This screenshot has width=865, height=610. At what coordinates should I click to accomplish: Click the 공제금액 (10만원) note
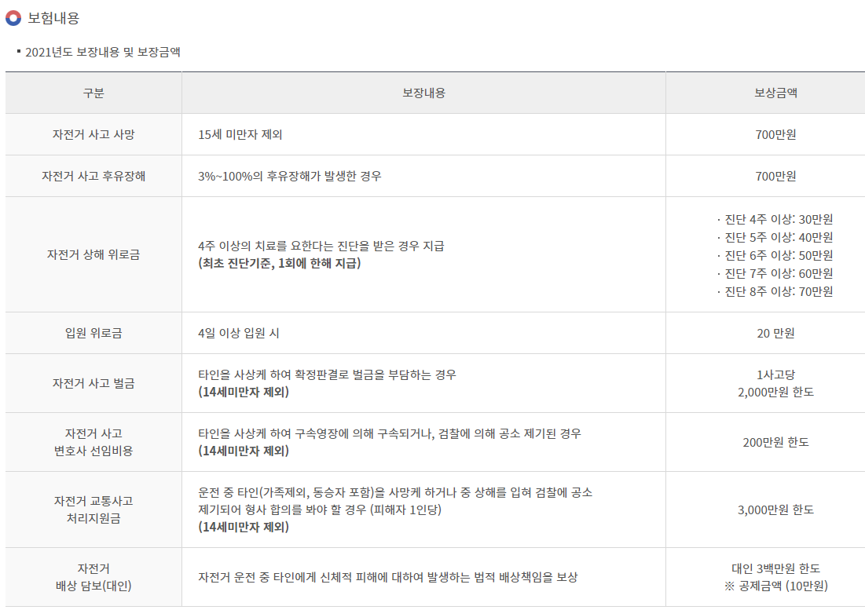tap(775, 586)
